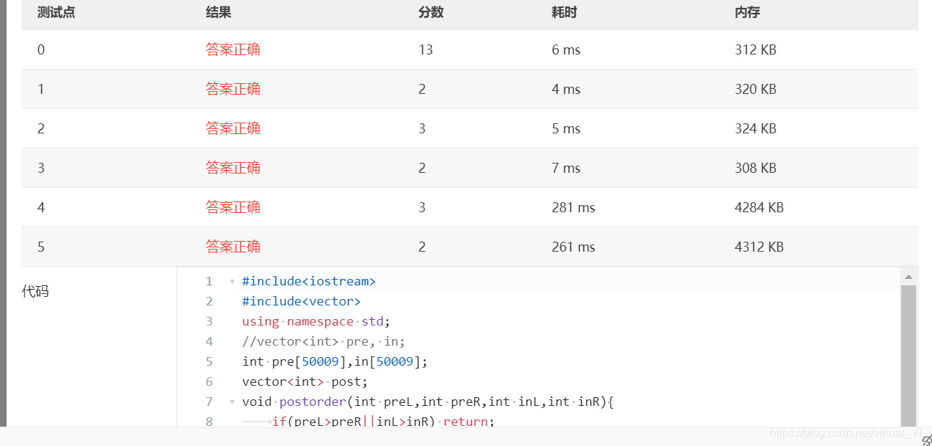Click code line '#include<vector>'

tap(301, 301)
